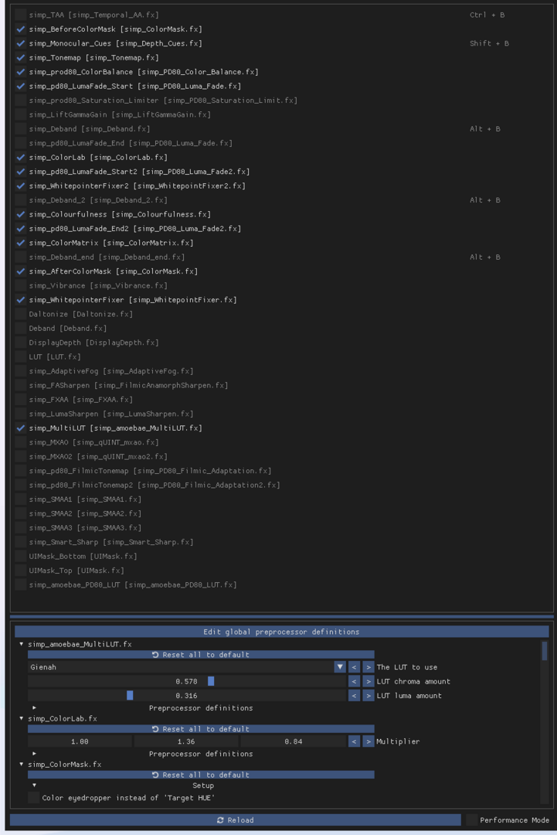Enable the simp_LiftGammaGain checkbox

click(21, 114)
